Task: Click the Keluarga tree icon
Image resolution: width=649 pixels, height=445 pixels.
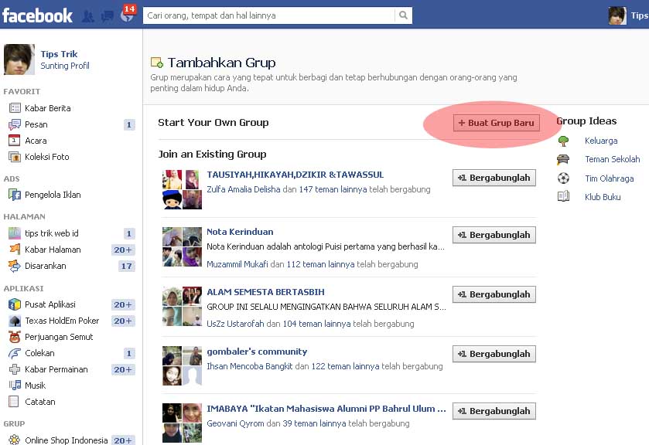Action: (x=563, y=141)
